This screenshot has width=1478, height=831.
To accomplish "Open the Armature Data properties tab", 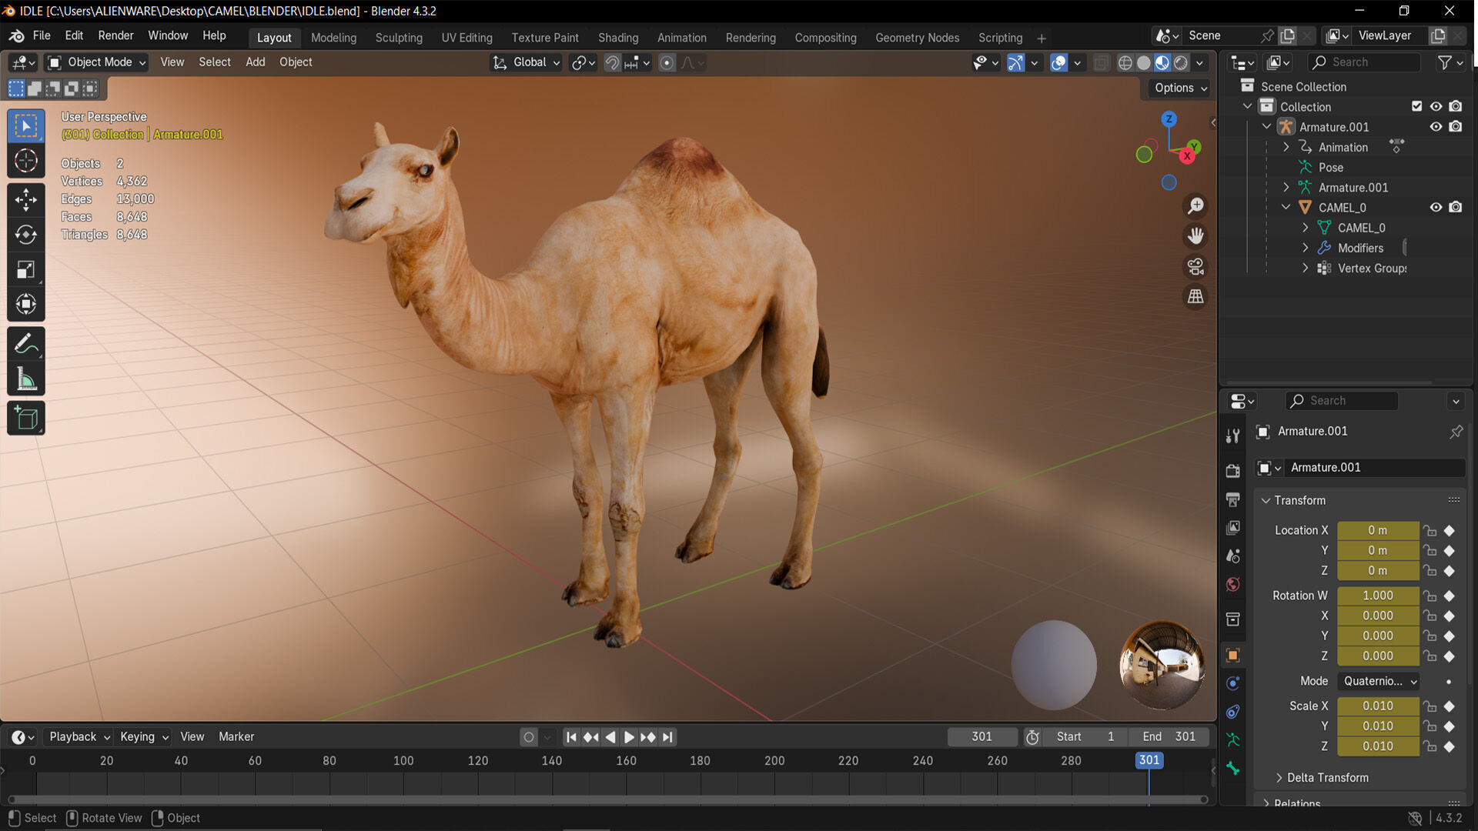I will pos(1233,740).
